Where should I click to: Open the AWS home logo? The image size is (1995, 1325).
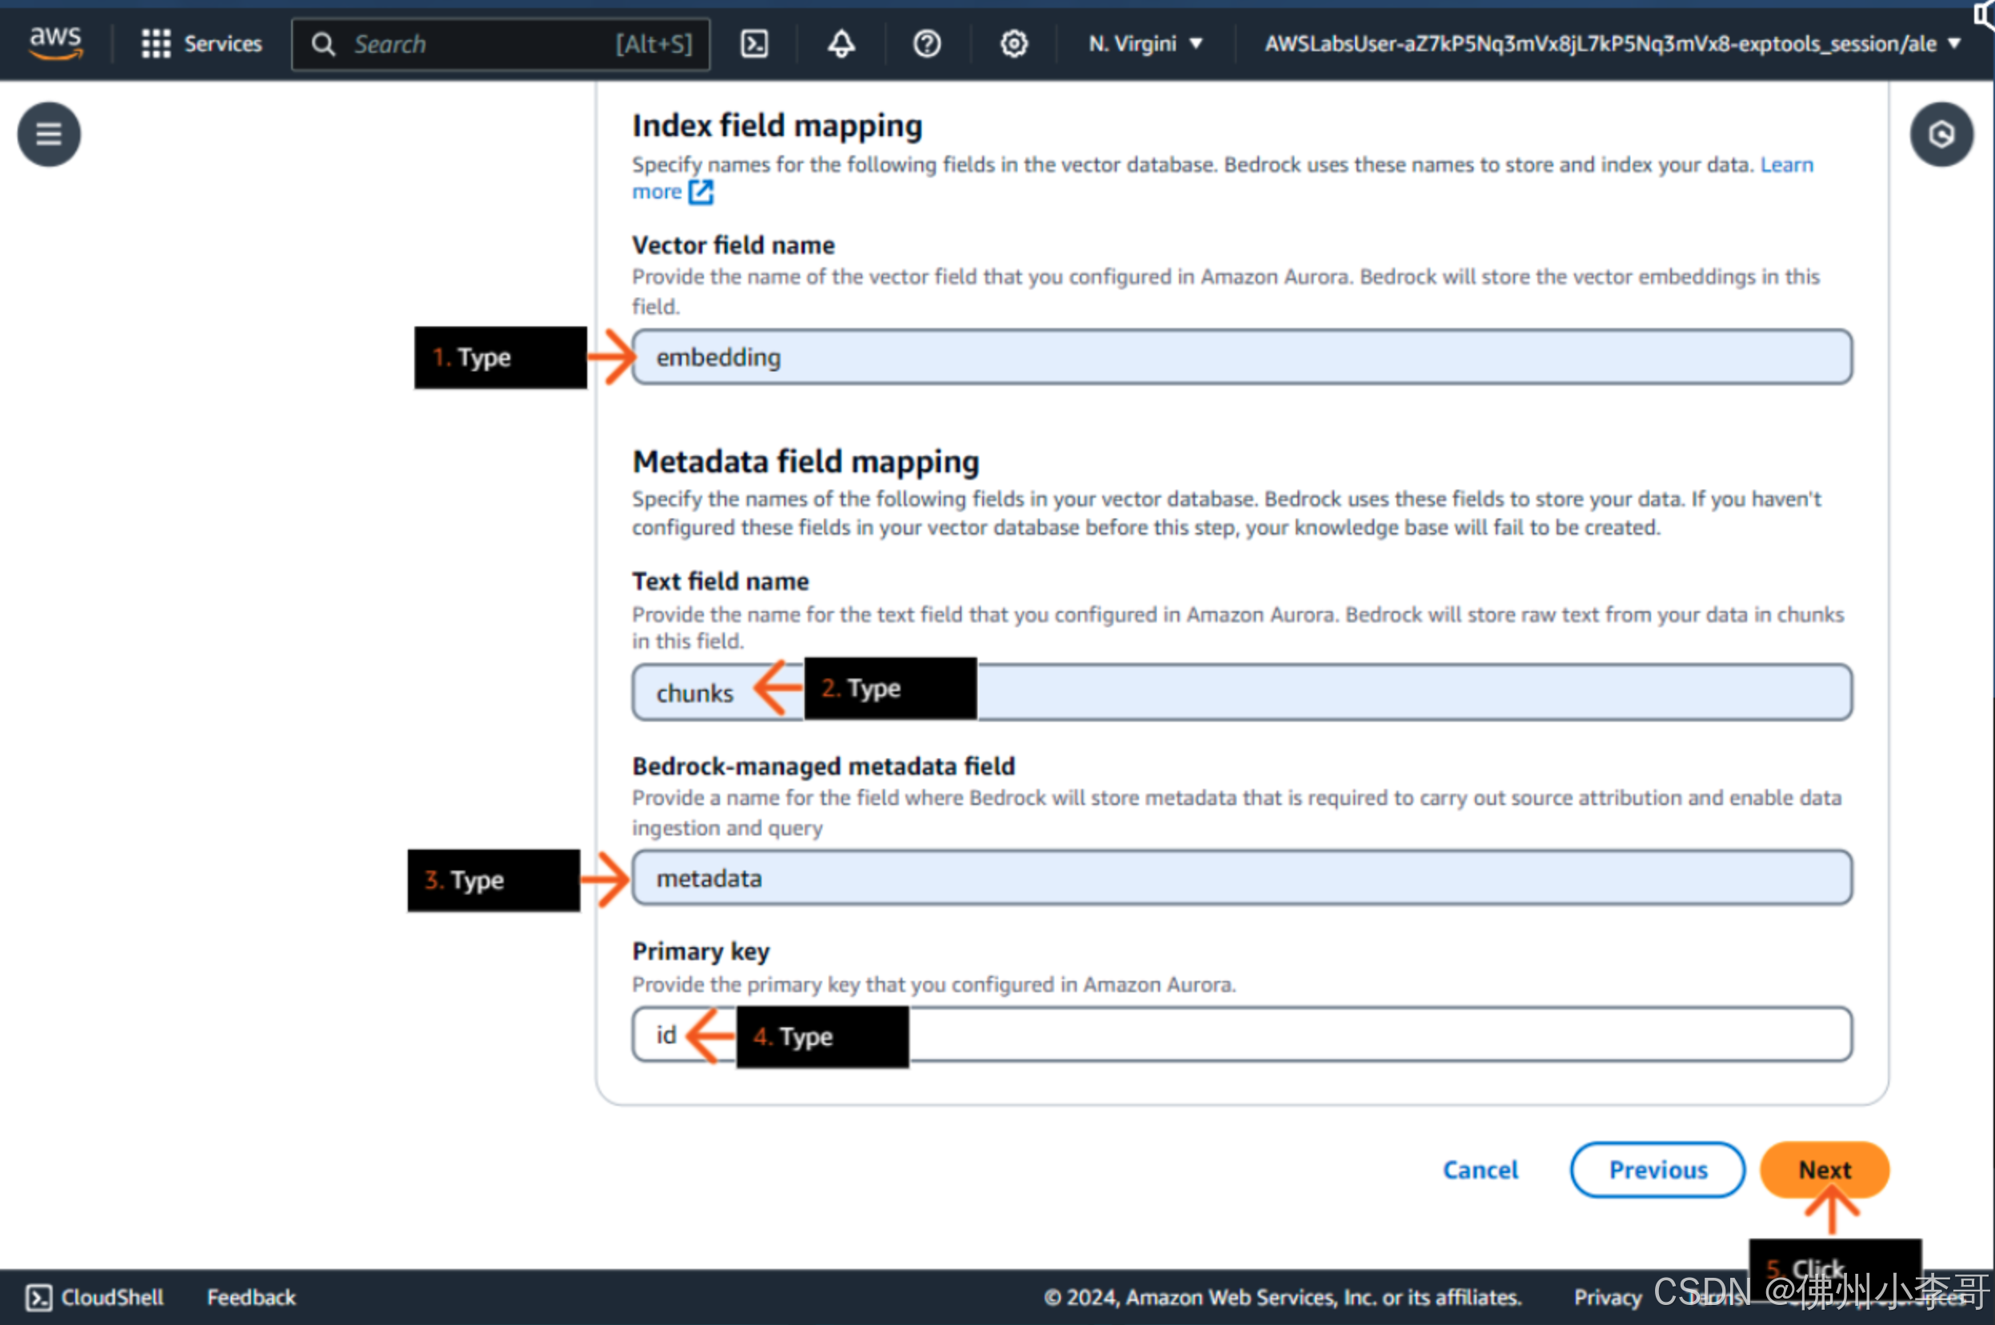point(56,42)
